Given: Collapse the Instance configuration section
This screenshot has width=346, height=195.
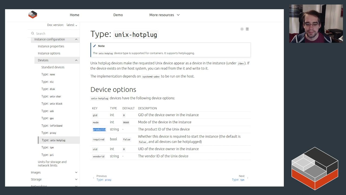Looking at the screenshot, I should tap(76, 40).
